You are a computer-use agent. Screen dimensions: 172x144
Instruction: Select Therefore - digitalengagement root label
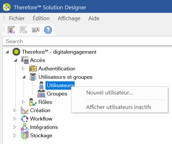[x=59, y=52]
